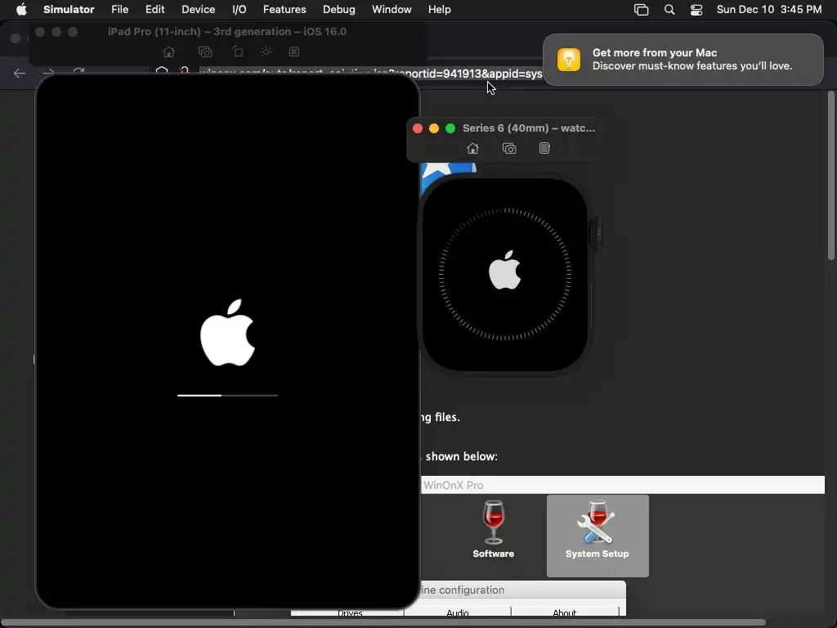Open the Features menu
The image size is (837, 628).
[x=284, y=9]
